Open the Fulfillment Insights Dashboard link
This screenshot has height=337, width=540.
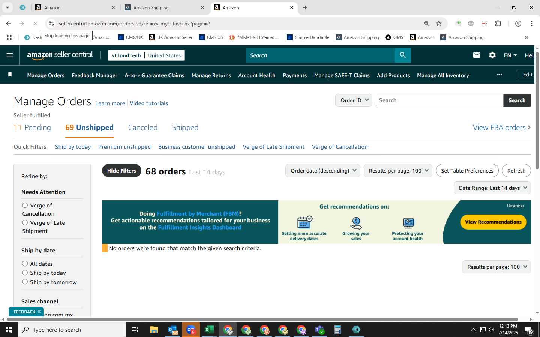click(199, 227)
